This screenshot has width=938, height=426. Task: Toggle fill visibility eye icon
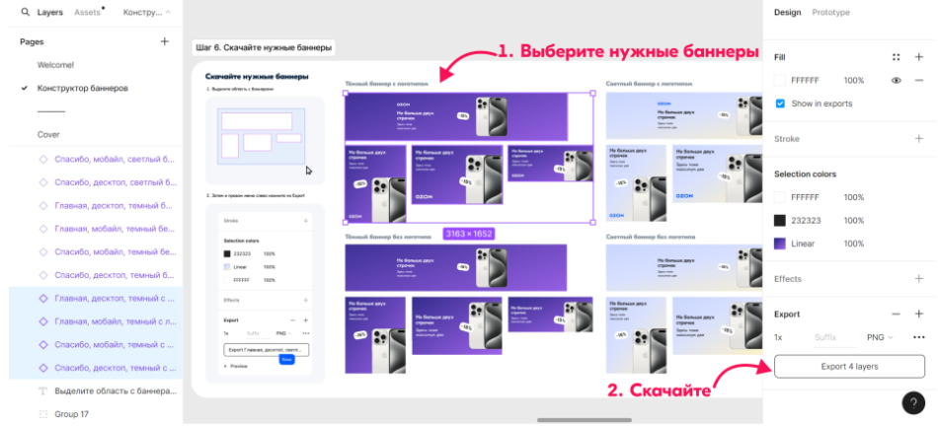point(897,81)
